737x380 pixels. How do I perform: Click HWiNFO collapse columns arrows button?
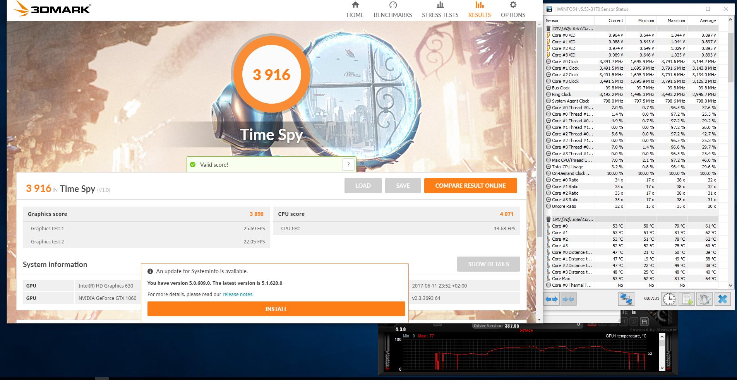[568, 299]
